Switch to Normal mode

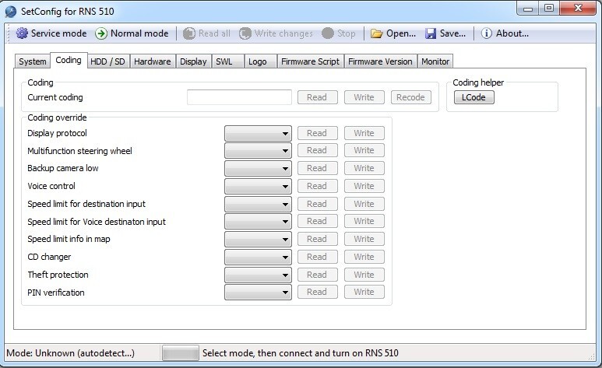pos(132,33)
